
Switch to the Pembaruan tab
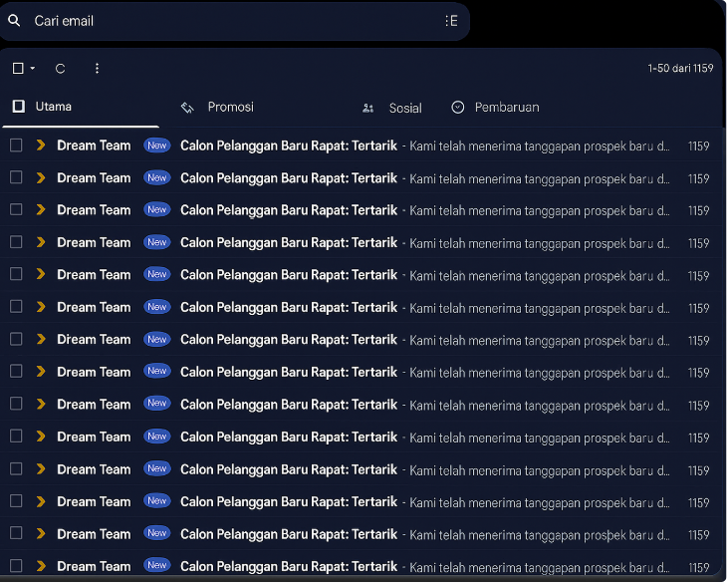click(x=506, y=108)
